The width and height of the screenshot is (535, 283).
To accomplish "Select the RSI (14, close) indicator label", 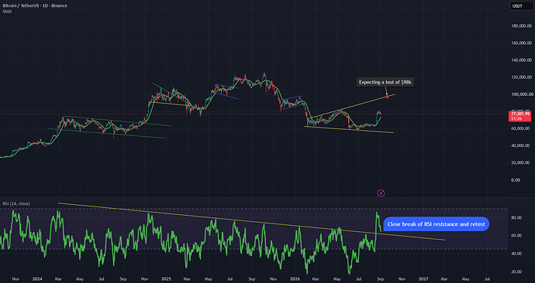I will pyautogui.click(x=16, y=204).
